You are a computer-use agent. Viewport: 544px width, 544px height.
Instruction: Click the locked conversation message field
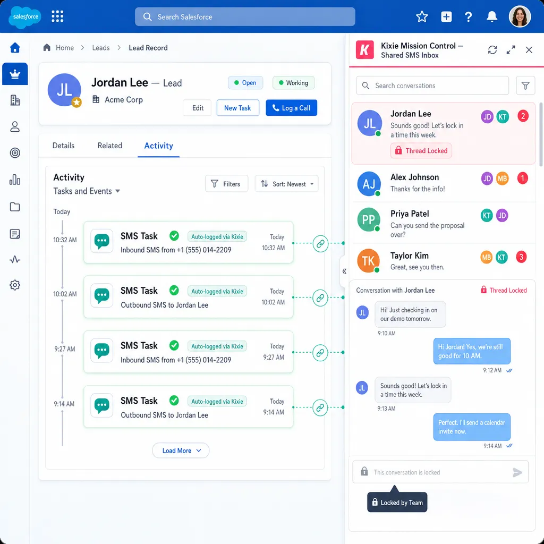(440, 472)
